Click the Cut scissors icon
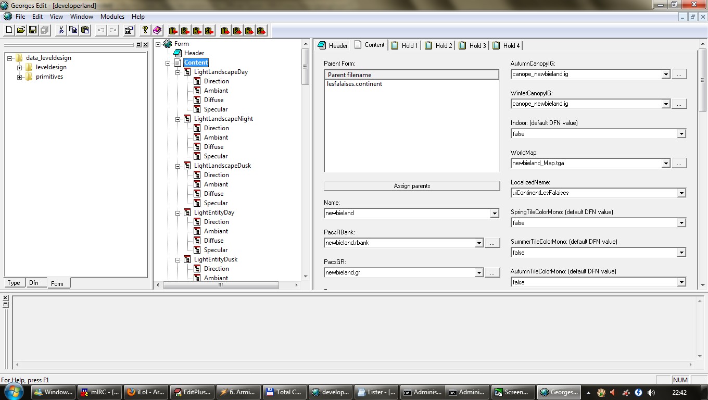Screen dimensions: 708x400 click(61, 30)
